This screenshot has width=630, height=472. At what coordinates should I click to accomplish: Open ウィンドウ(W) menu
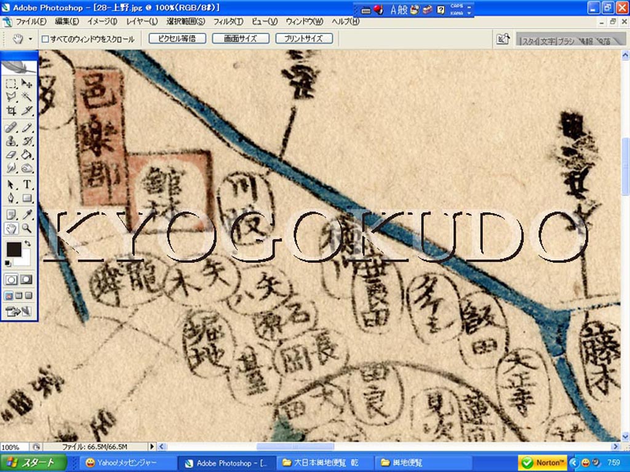pos(305,22)
